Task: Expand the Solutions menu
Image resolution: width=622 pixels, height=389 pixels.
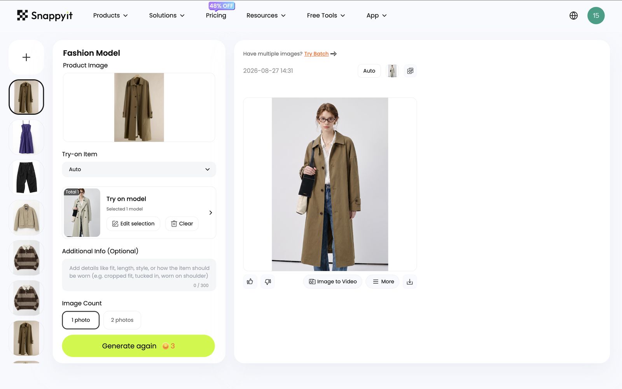Action: [167, 16]
